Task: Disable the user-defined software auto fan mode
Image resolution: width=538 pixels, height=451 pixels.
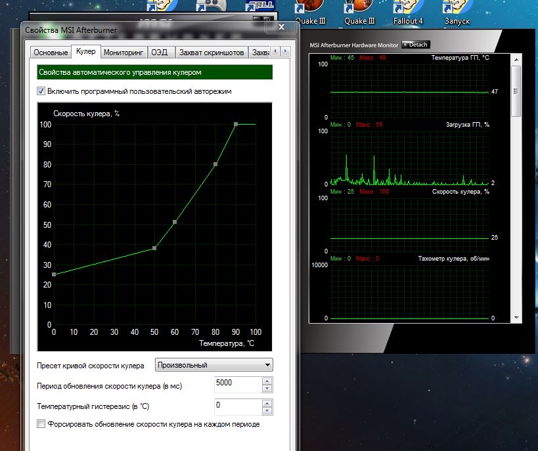Action: (x=41, y=91)
